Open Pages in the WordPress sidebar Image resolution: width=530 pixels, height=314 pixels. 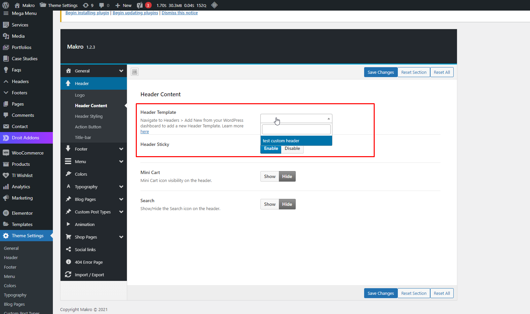point(26,104)
